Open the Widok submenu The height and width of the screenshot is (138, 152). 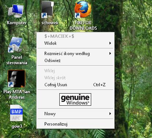point(75,43)
